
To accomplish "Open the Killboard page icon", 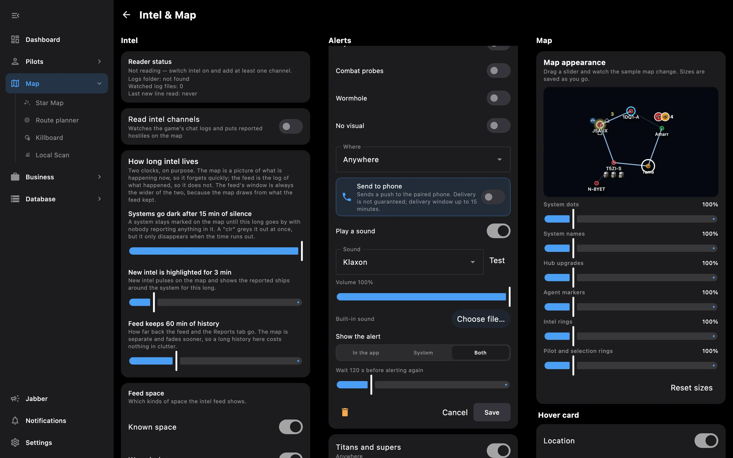I will click(27, 137).
